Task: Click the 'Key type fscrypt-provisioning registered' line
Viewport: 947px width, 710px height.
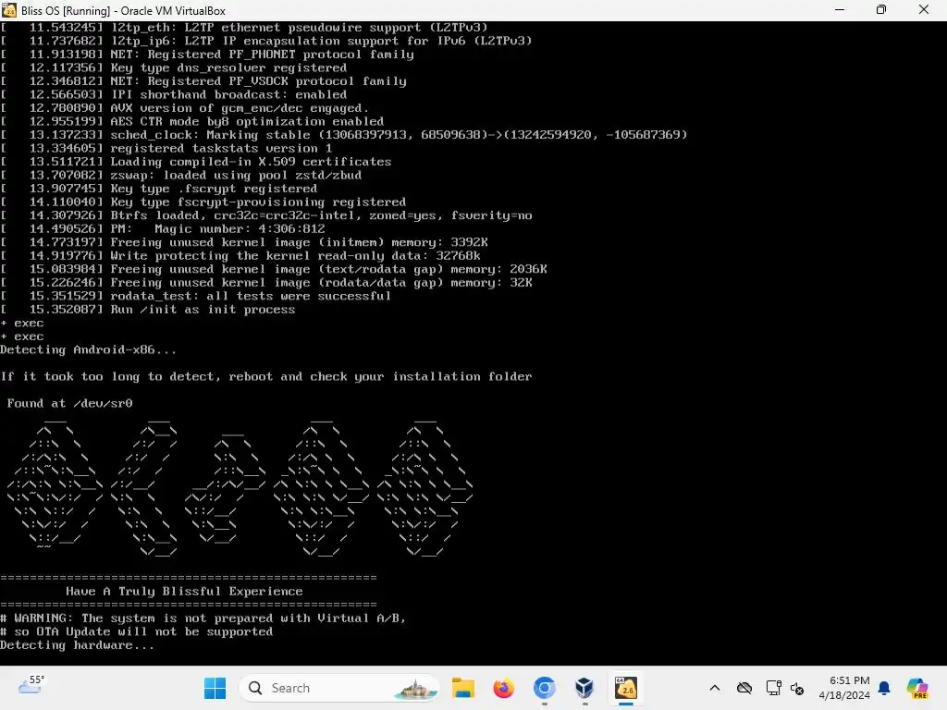Action: pyautogui.click(x=203, y=202)
